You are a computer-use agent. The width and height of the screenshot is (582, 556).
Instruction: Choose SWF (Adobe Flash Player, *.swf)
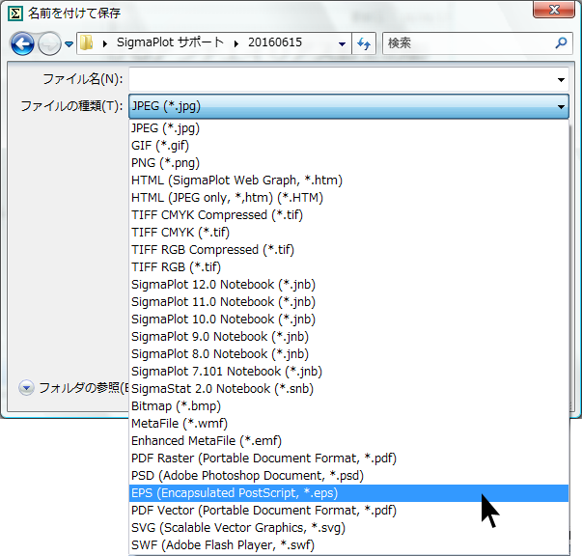pyautogui.click(x=348, y=545)
